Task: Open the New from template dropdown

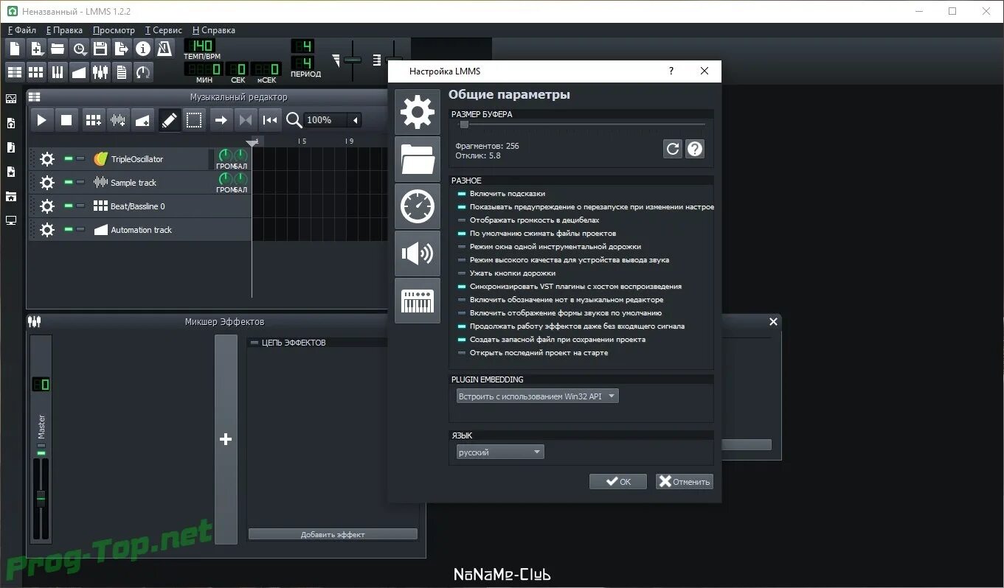Action: coord(36,49)
